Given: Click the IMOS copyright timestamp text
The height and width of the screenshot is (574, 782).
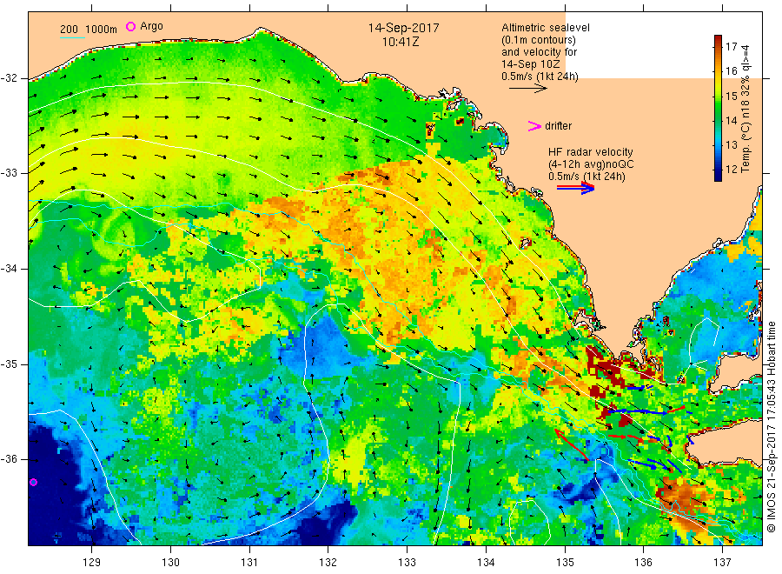Looking at the screenshot, I should 771,427.
